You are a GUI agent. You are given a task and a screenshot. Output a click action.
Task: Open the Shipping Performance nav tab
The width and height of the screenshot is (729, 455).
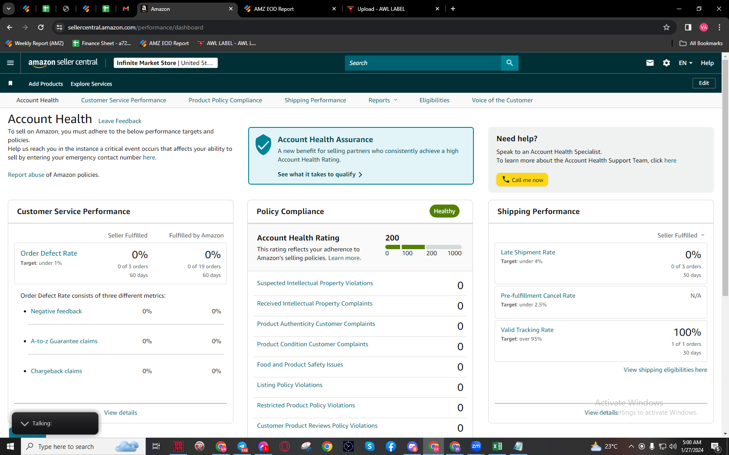[315, 100]
